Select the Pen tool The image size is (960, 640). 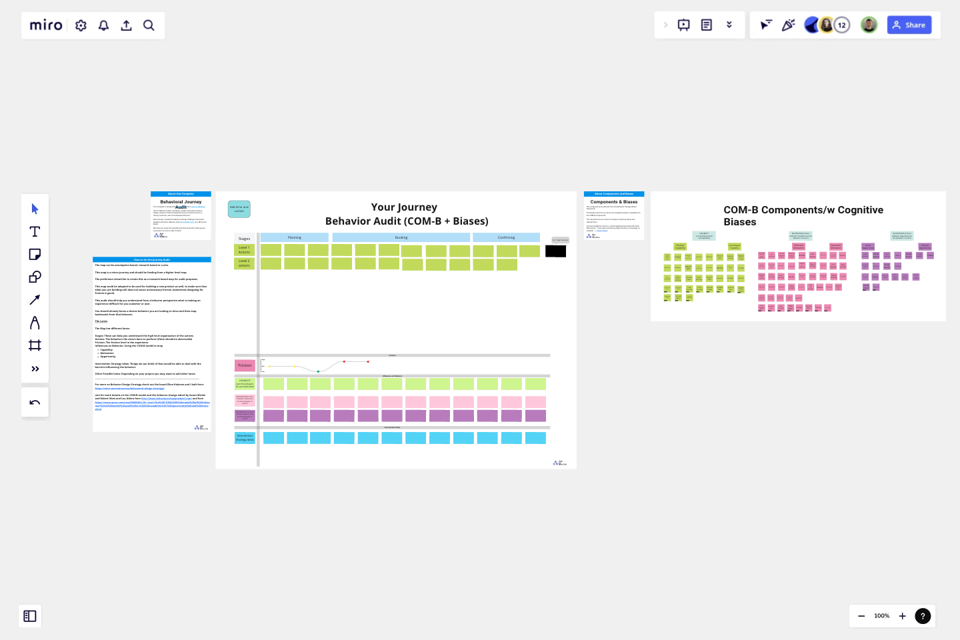[35, 322]
